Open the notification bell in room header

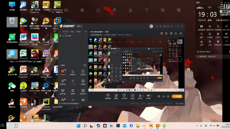pyautogui.click(x=176, y=34)
